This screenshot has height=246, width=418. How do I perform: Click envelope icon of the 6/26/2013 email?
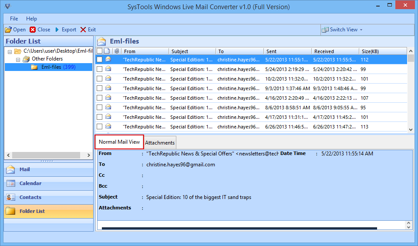[108, 126]
